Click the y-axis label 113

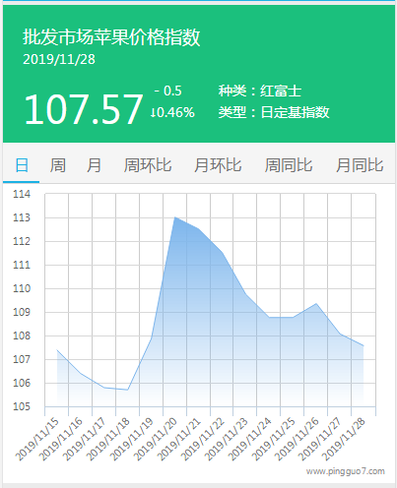[22, 217]
